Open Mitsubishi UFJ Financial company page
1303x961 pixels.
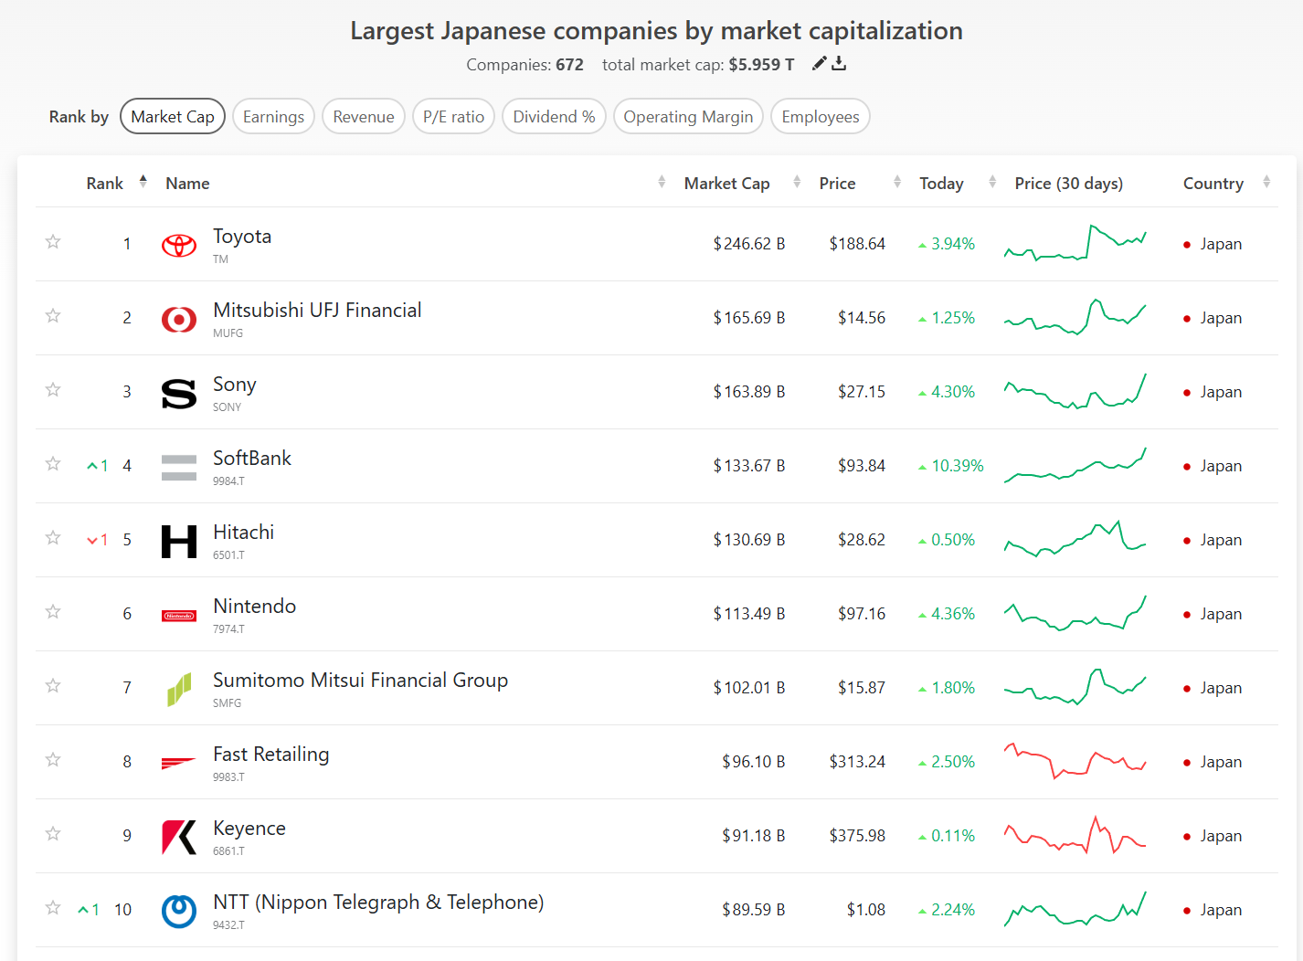(317, 311)
